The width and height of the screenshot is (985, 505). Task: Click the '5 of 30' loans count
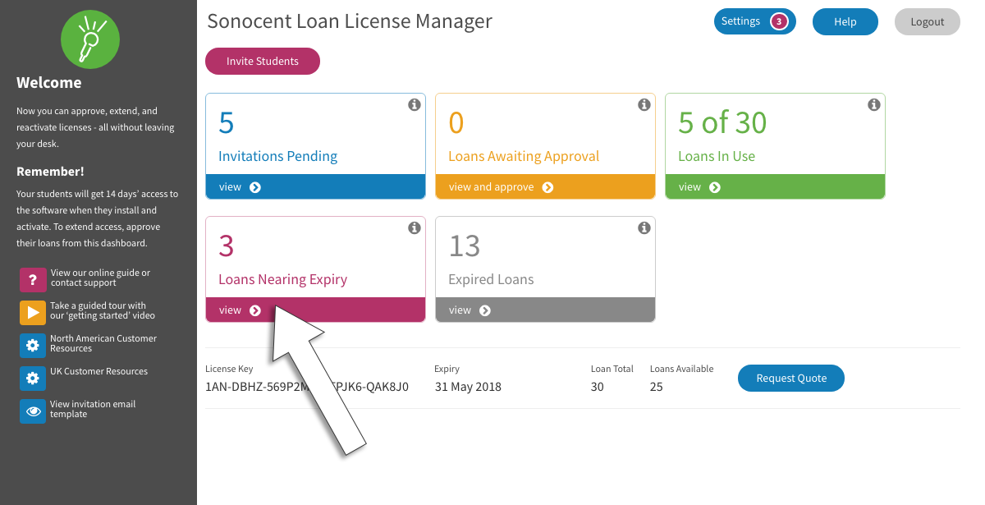[722, 122]
